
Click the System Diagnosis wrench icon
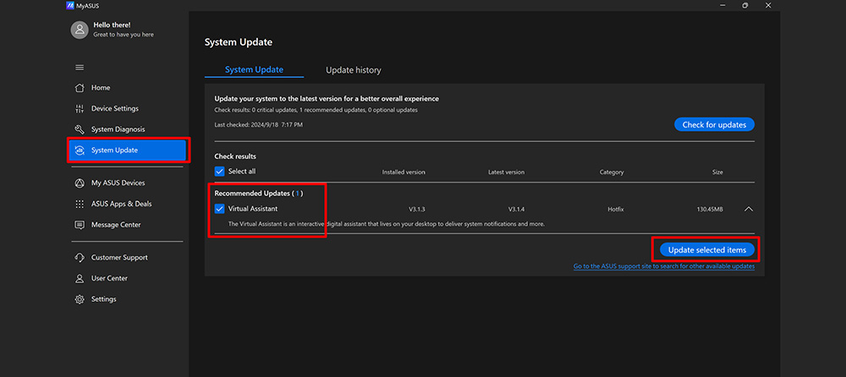click(80, 129)
